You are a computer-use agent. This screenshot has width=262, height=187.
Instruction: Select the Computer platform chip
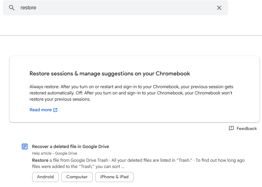pyautogui.click(x=77, y=177)
